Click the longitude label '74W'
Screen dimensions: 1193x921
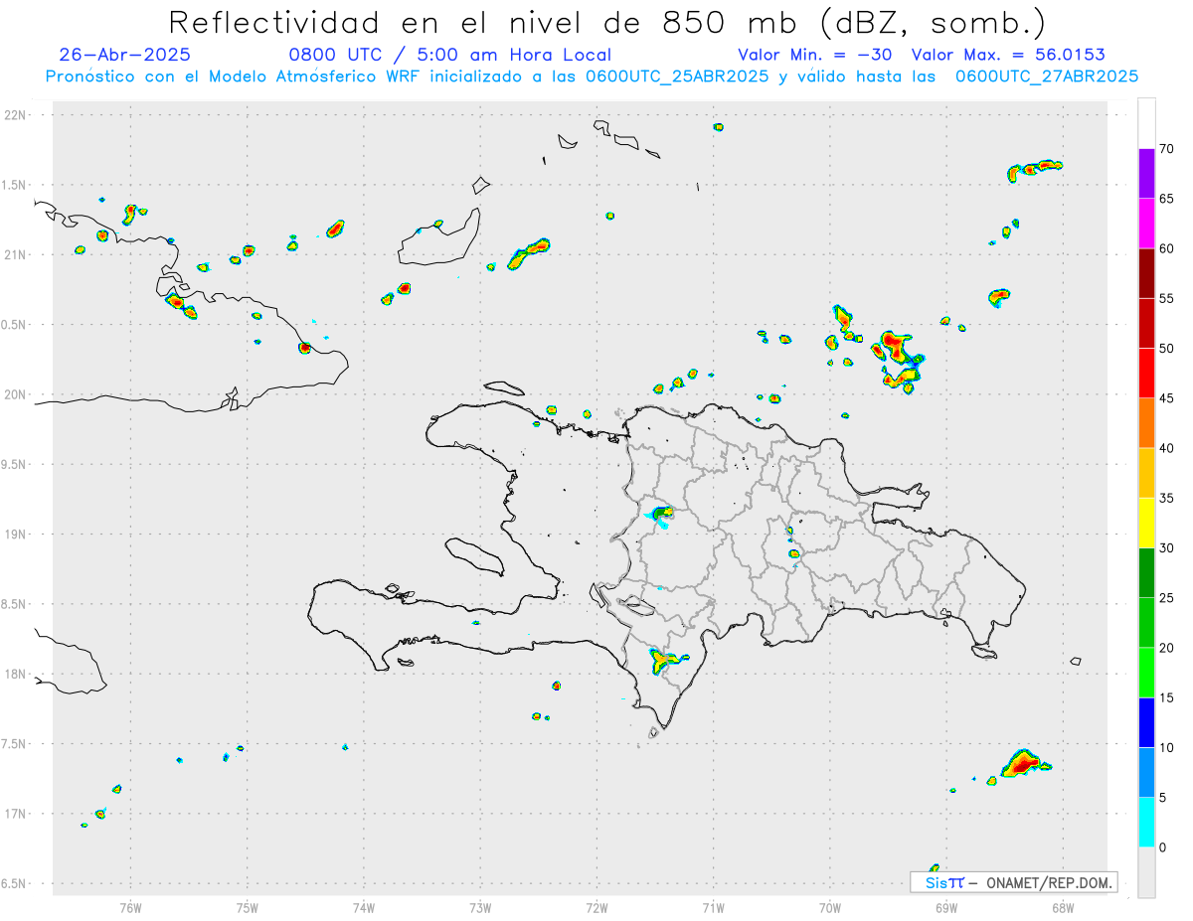coord(364,906)
